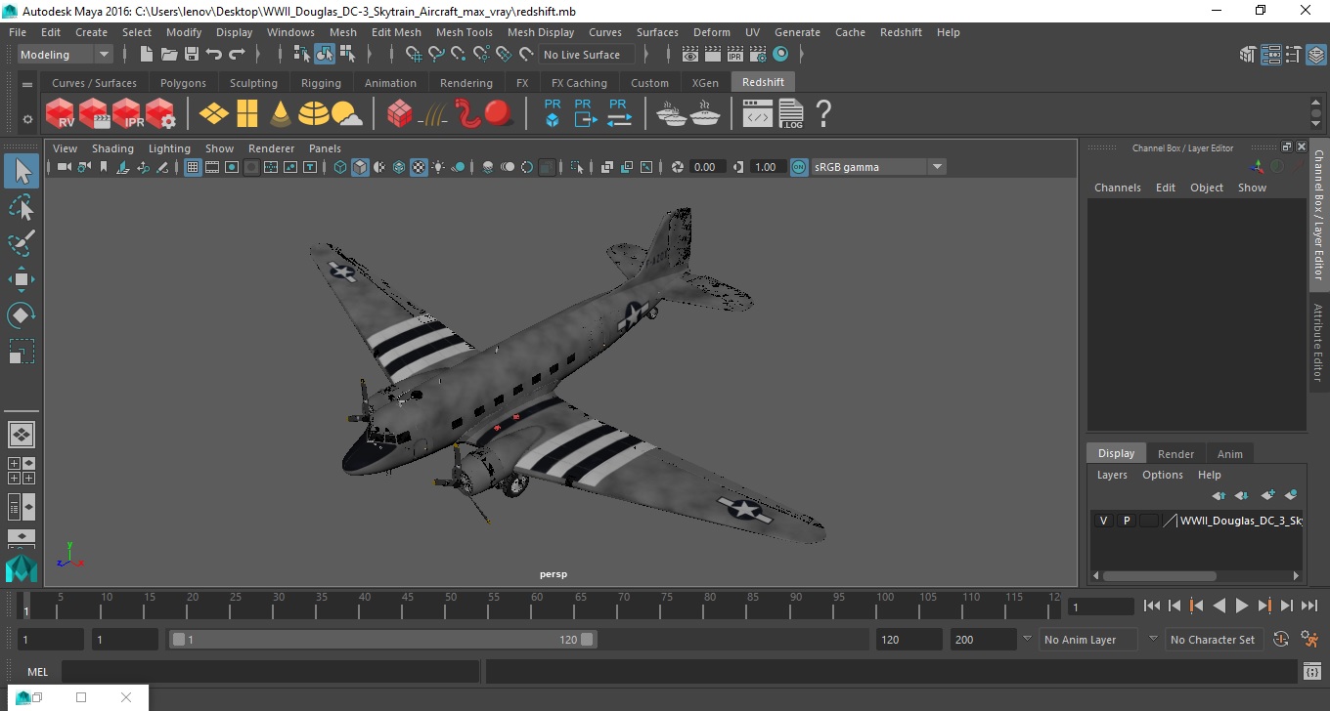
Task: Switch to the Render layer tab
Action: tap(1175, 454)
